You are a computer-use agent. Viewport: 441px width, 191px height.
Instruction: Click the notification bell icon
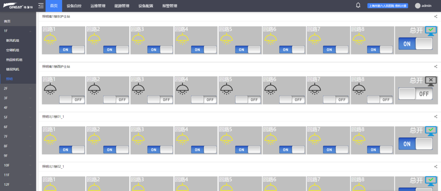[358, 5]
